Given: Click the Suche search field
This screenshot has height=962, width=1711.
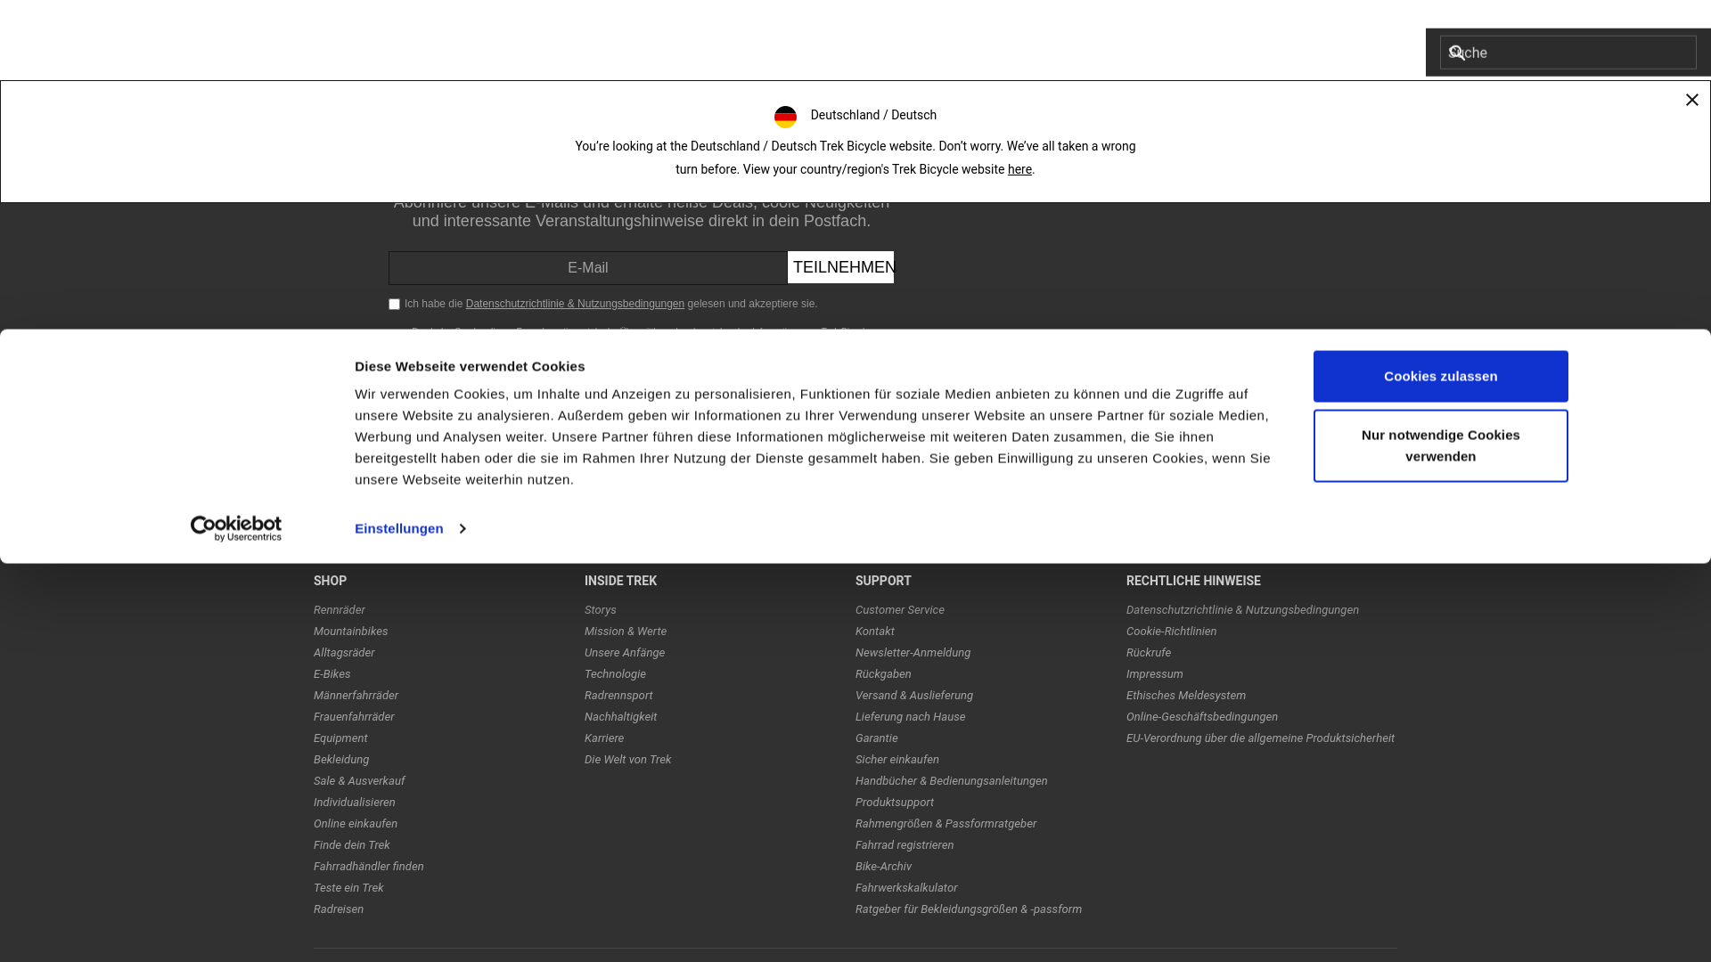Looking at the screenshot, I should 1568,53.
